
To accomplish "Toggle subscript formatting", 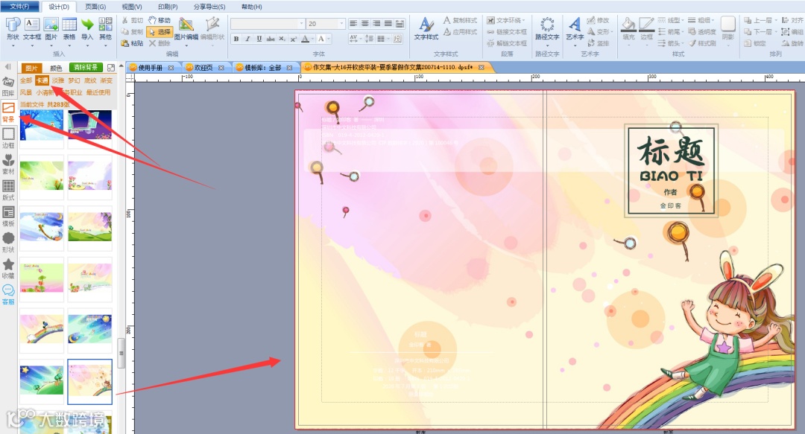I will click(x=282, y=39).
